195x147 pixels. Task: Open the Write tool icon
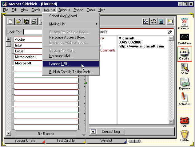tap(184, 68)
